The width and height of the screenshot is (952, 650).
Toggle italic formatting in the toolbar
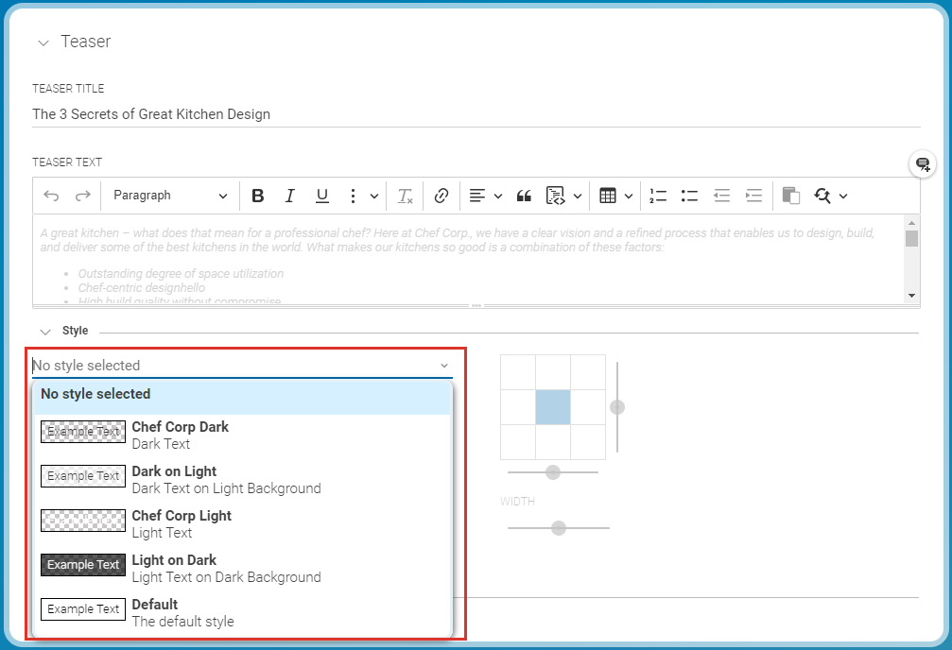tap(290, 196)
